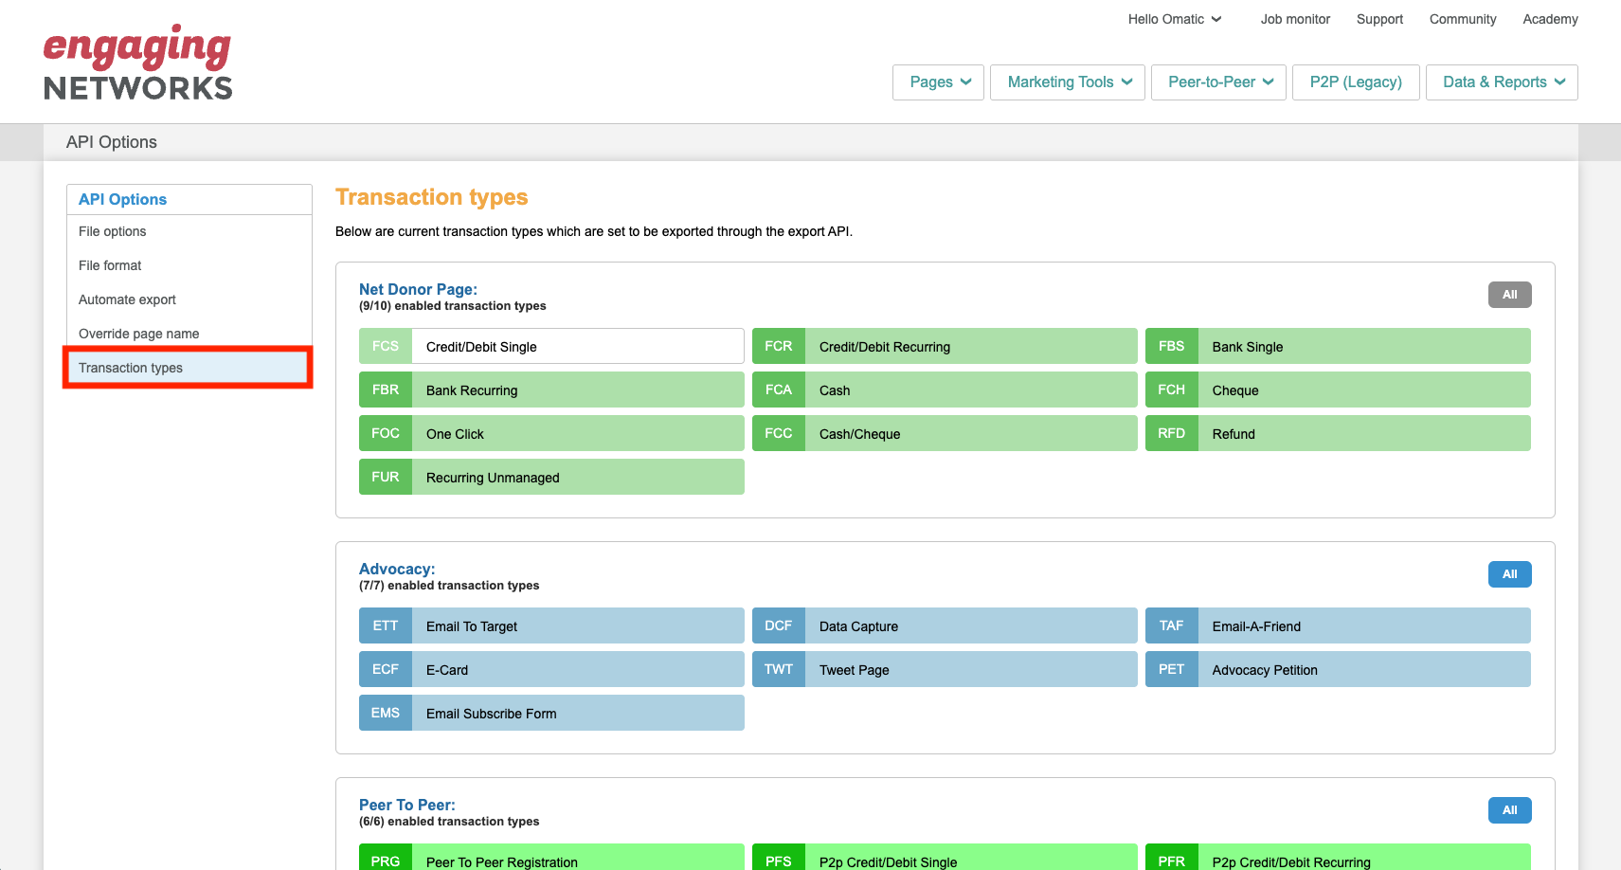Open the Pages dropdown menu

[x=938, y=82]
